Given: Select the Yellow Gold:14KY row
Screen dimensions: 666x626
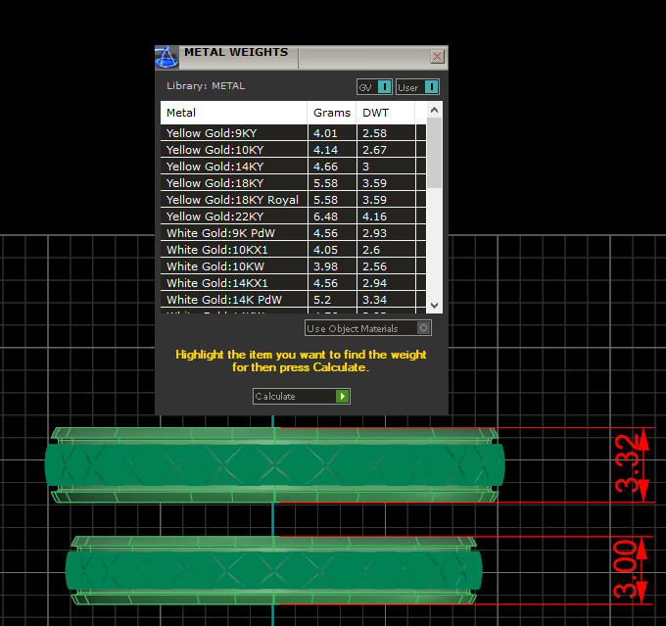Looking at the screenshot, I should tap(233, 167).
